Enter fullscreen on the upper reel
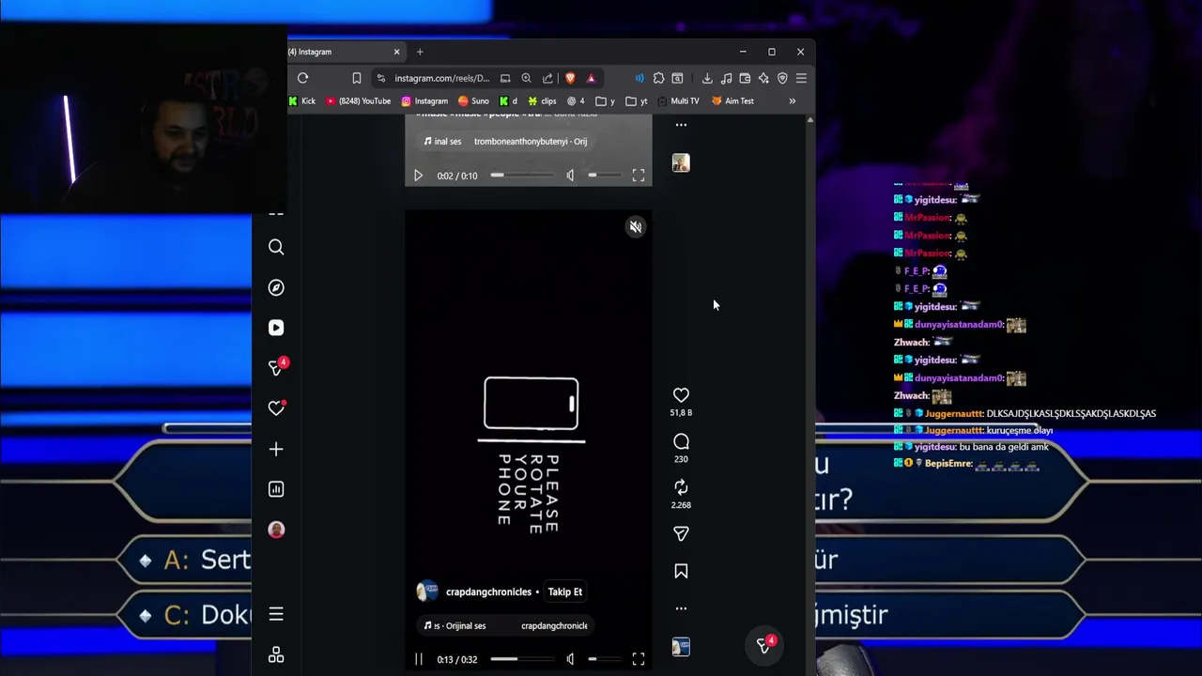This screenshot has width=1202, height=676. tap(639, 176)
